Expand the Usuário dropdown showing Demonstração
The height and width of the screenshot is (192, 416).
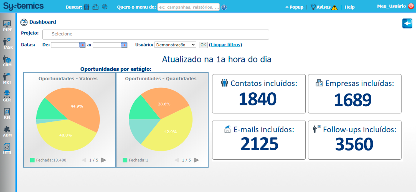tap(175, 45)
